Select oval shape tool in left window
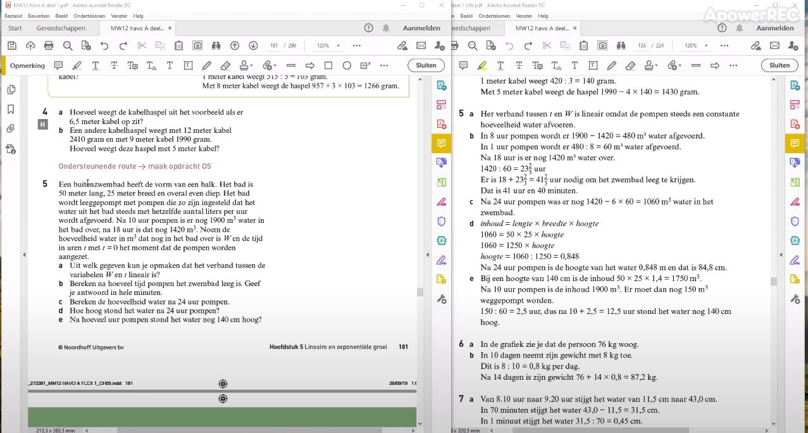Screen dimensions: 808x433 pos(347,65)
